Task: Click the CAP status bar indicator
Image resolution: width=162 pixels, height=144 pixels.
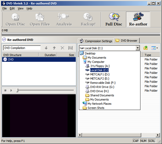Action: coord(136,141)
